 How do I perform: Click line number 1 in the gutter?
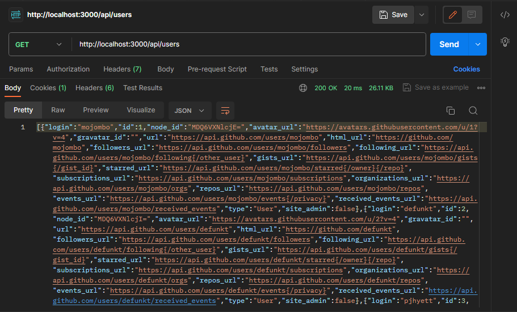[x=23, y=127]
